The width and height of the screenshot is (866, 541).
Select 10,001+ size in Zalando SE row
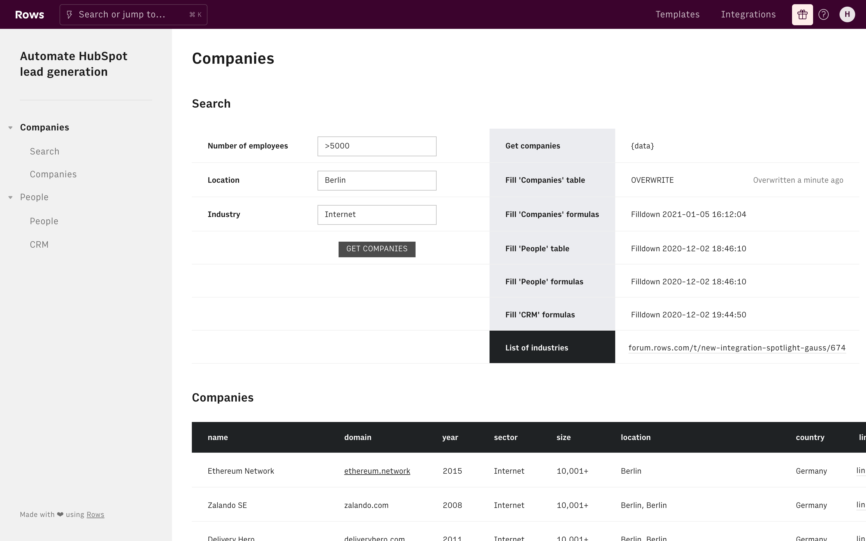(572, 506)
